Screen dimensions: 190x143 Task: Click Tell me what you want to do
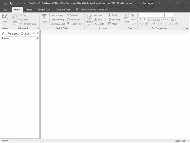pyautogui.click(x=92, y=10)
